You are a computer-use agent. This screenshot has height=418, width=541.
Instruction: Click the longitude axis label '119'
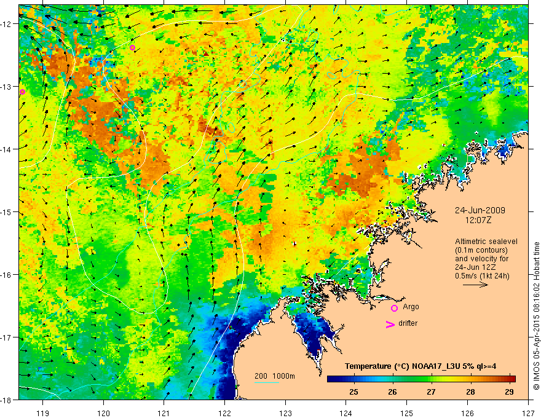click(43, 413)
